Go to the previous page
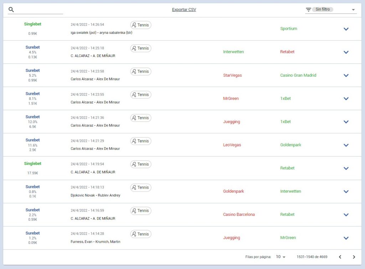 coord(340,257)
